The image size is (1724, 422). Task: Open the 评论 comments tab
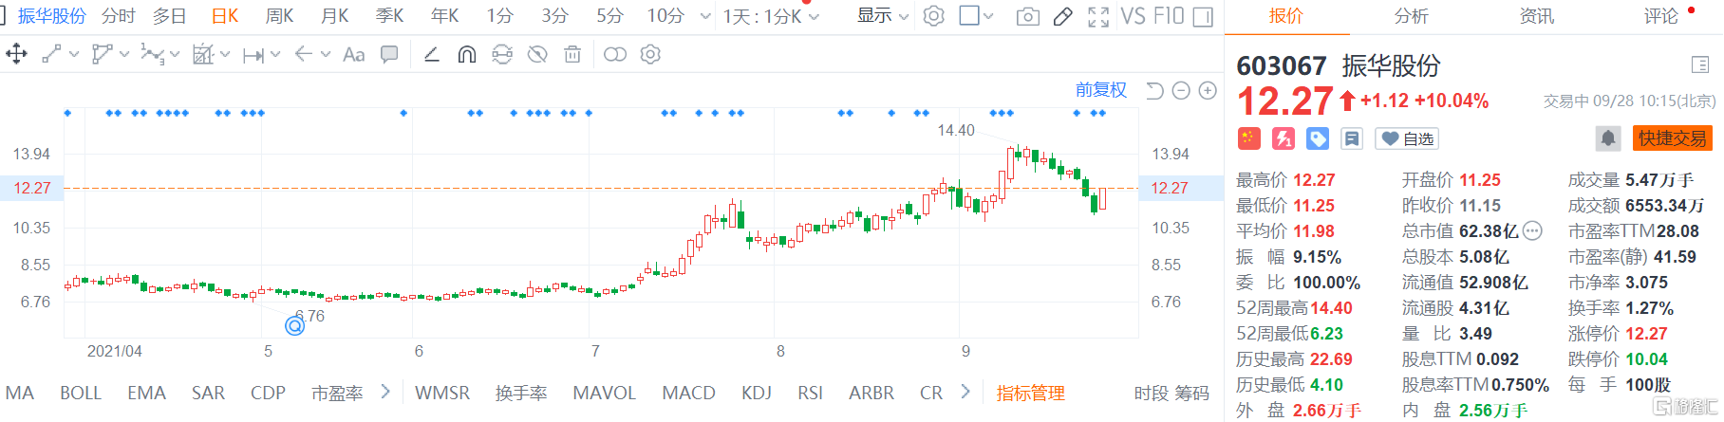(1661, 16)
